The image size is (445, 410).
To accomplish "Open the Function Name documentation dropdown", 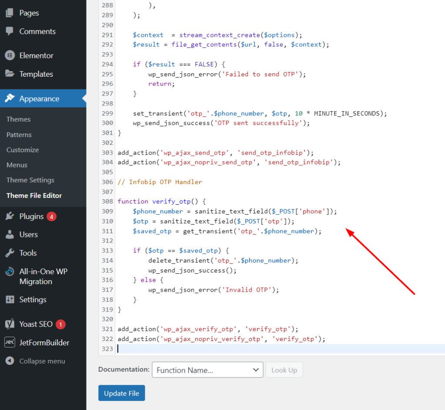I will click(207, 370).
